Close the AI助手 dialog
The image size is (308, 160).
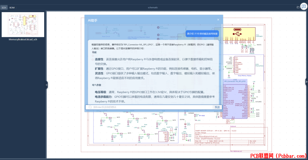(x=218, y=20)
